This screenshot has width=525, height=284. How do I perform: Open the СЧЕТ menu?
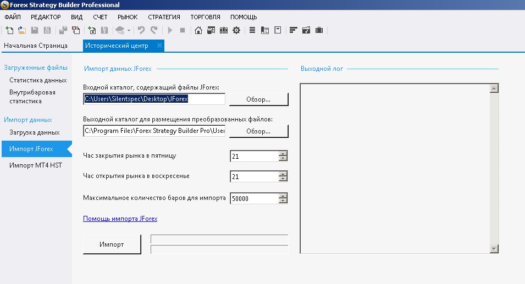(100, 17)
